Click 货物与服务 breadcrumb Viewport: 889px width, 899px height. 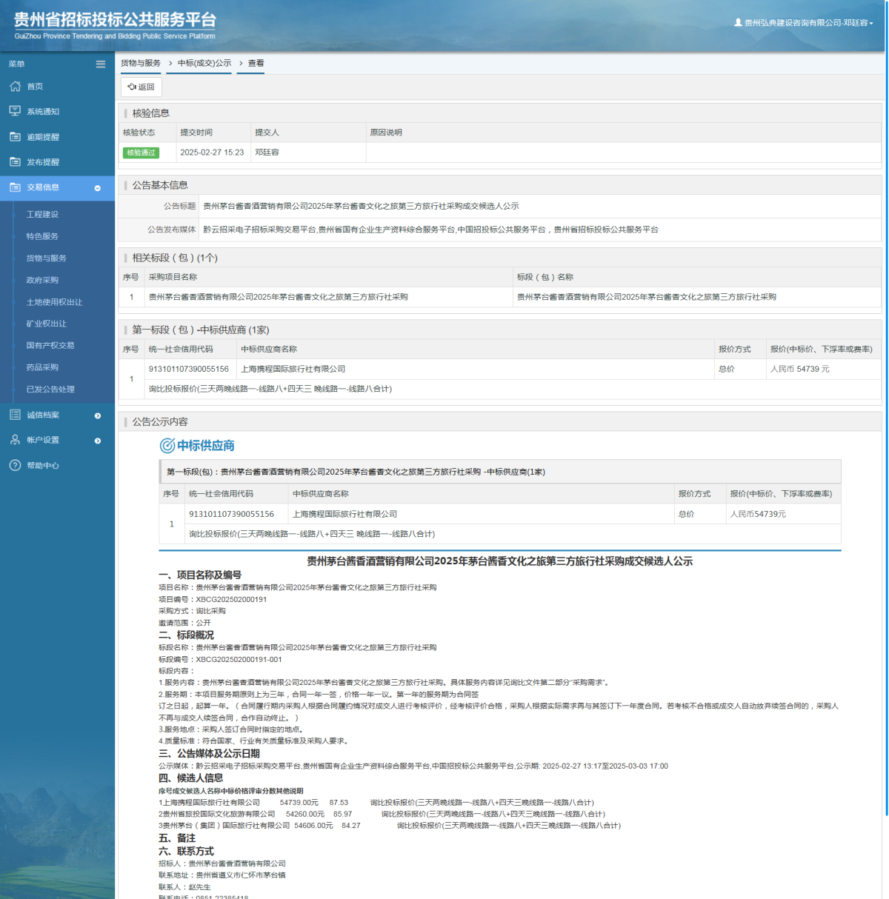[141, 63]
